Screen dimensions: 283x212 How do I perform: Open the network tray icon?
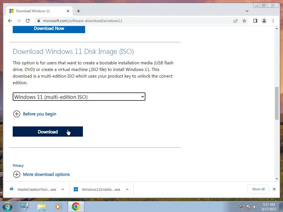click(x=242, y=207)
